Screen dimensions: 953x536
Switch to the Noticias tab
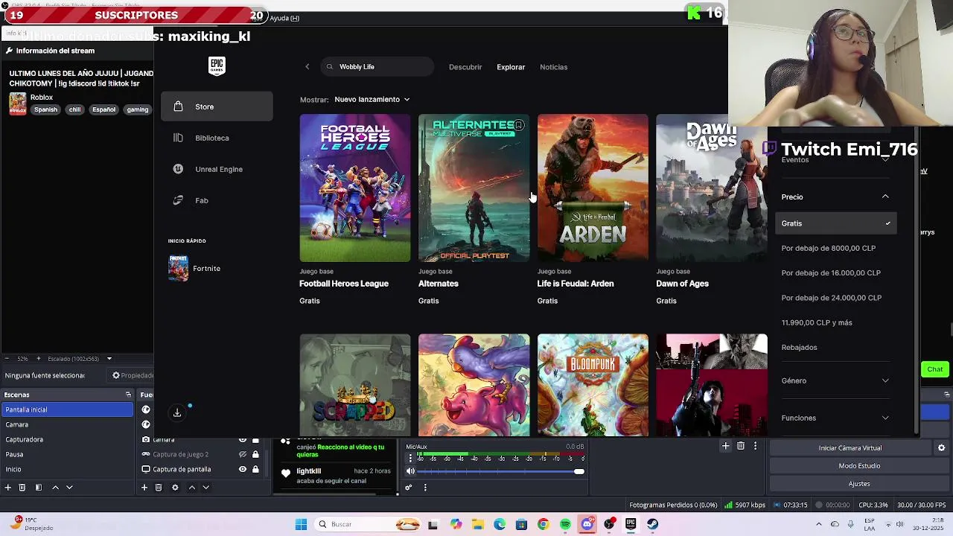coord(553,67)
